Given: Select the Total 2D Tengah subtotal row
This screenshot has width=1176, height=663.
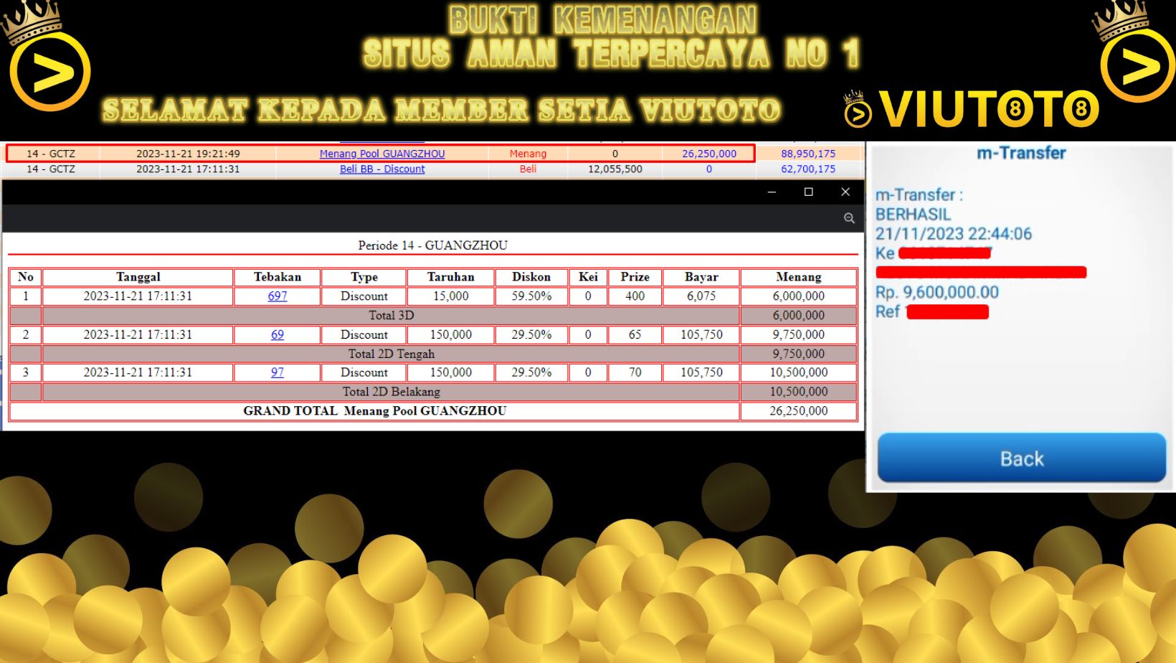Looking at the screenshot, I should (x=433, y=354).
